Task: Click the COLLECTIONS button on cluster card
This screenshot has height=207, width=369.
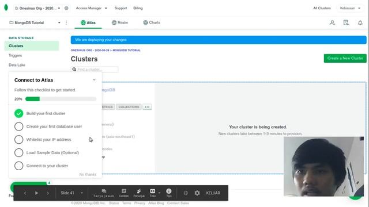Action: [x=129, y=107]
